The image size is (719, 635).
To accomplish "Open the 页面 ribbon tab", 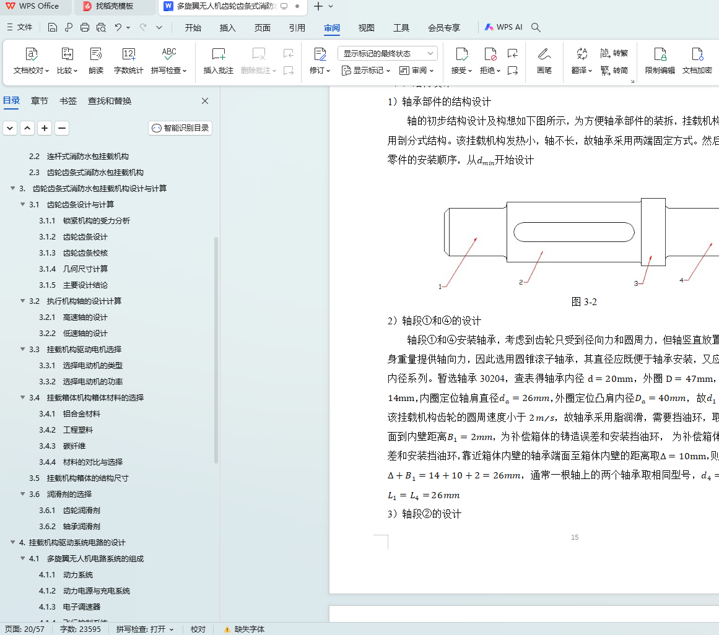I will click(263, 28).
